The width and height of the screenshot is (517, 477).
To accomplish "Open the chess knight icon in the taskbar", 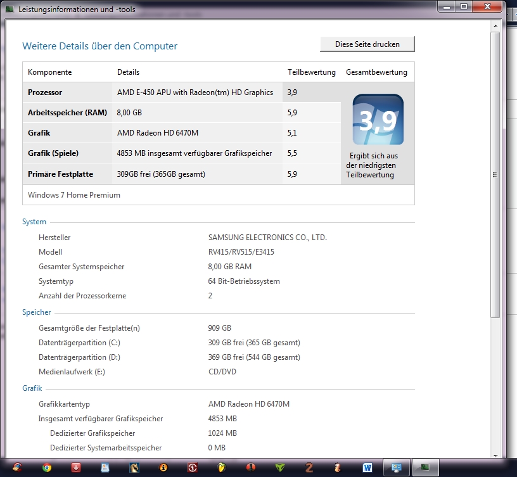I will pos(134,467).
